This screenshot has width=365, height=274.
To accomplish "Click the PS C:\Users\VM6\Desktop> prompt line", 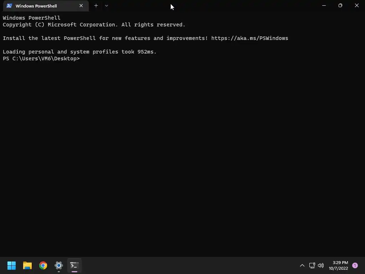I will coord(41,59).
